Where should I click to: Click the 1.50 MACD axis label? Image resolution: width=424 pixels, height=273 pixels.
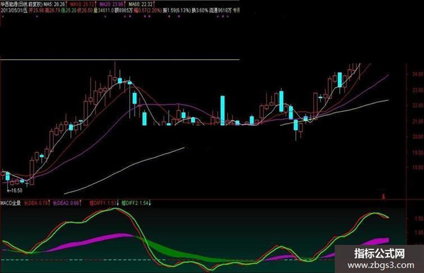click(419, 218)
